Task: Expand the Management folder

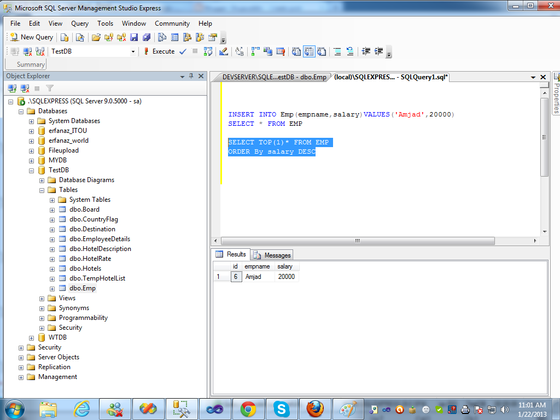Action: [x=21, y=377]
